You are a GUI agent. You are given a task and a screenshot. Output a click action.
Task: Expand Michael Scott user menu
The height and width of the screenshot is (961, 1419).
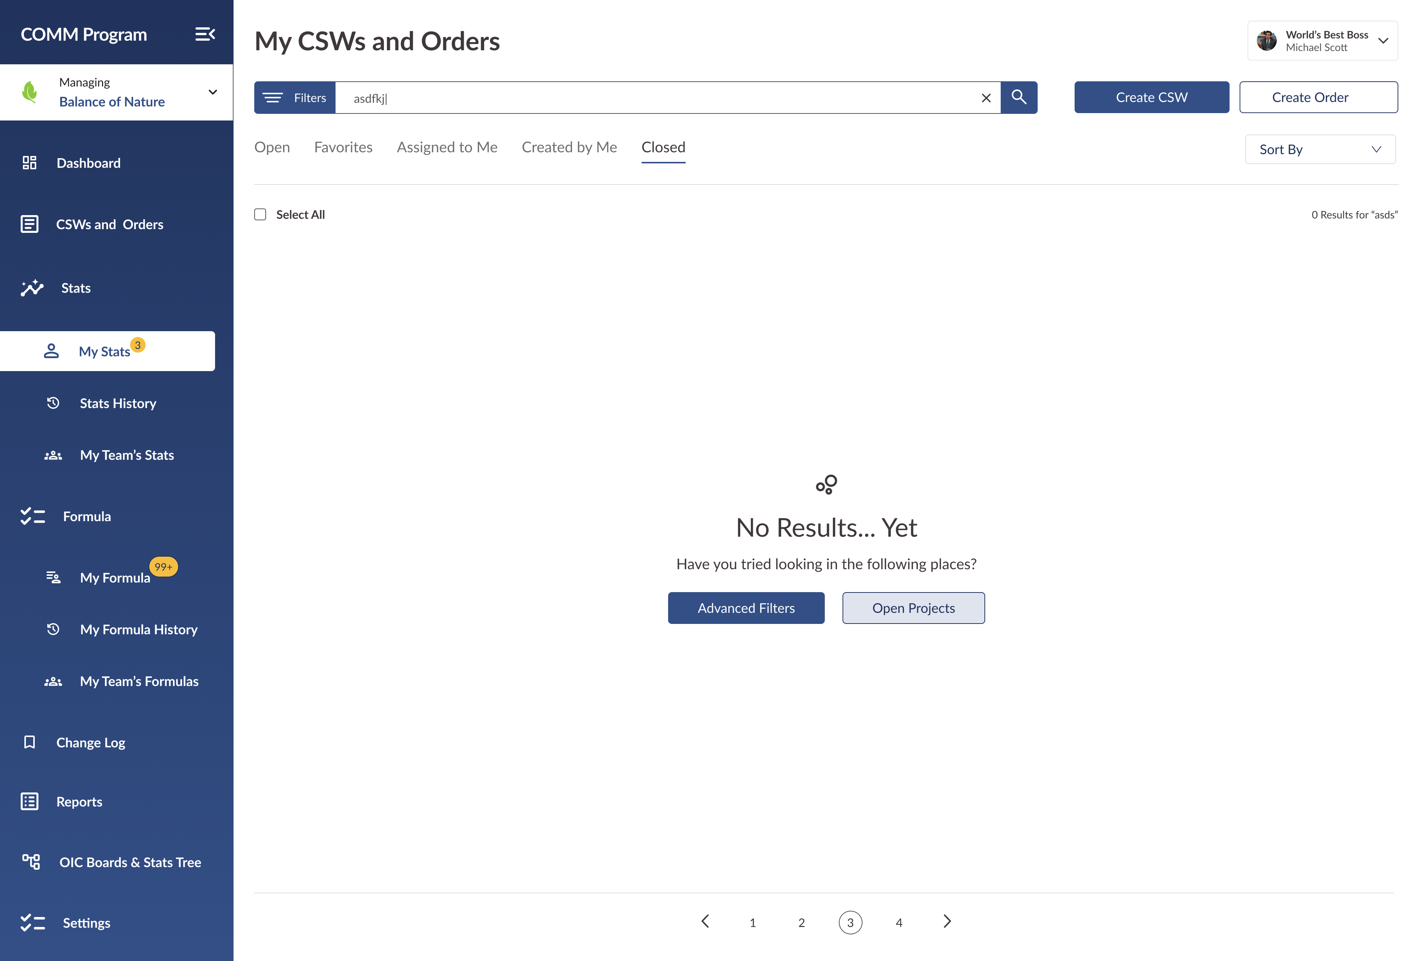(1383, 41)
